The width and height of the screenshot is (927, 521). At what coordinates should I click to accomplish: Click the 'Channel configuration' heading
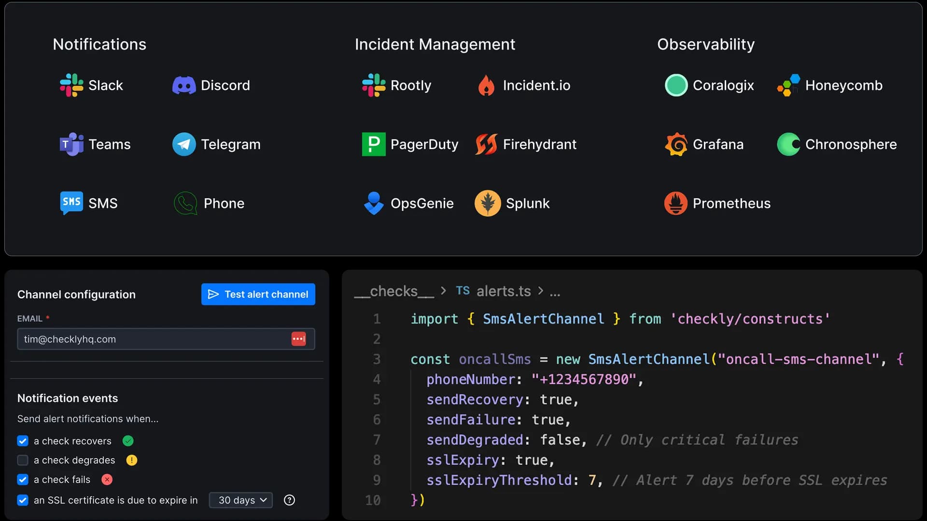click(x=76, y=294)
